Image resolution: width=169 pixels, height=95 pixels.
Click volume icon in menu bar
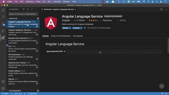(134, 2)
